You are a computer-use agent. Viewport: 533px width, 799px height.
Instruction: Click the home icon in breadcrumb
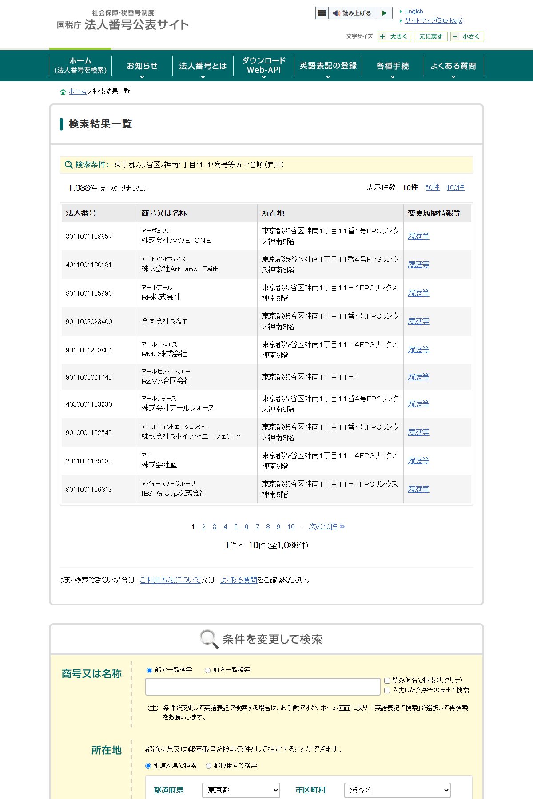(63, 92)
